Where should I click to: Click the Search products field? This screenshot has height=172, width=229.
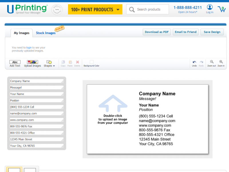(x=147, y=9)
